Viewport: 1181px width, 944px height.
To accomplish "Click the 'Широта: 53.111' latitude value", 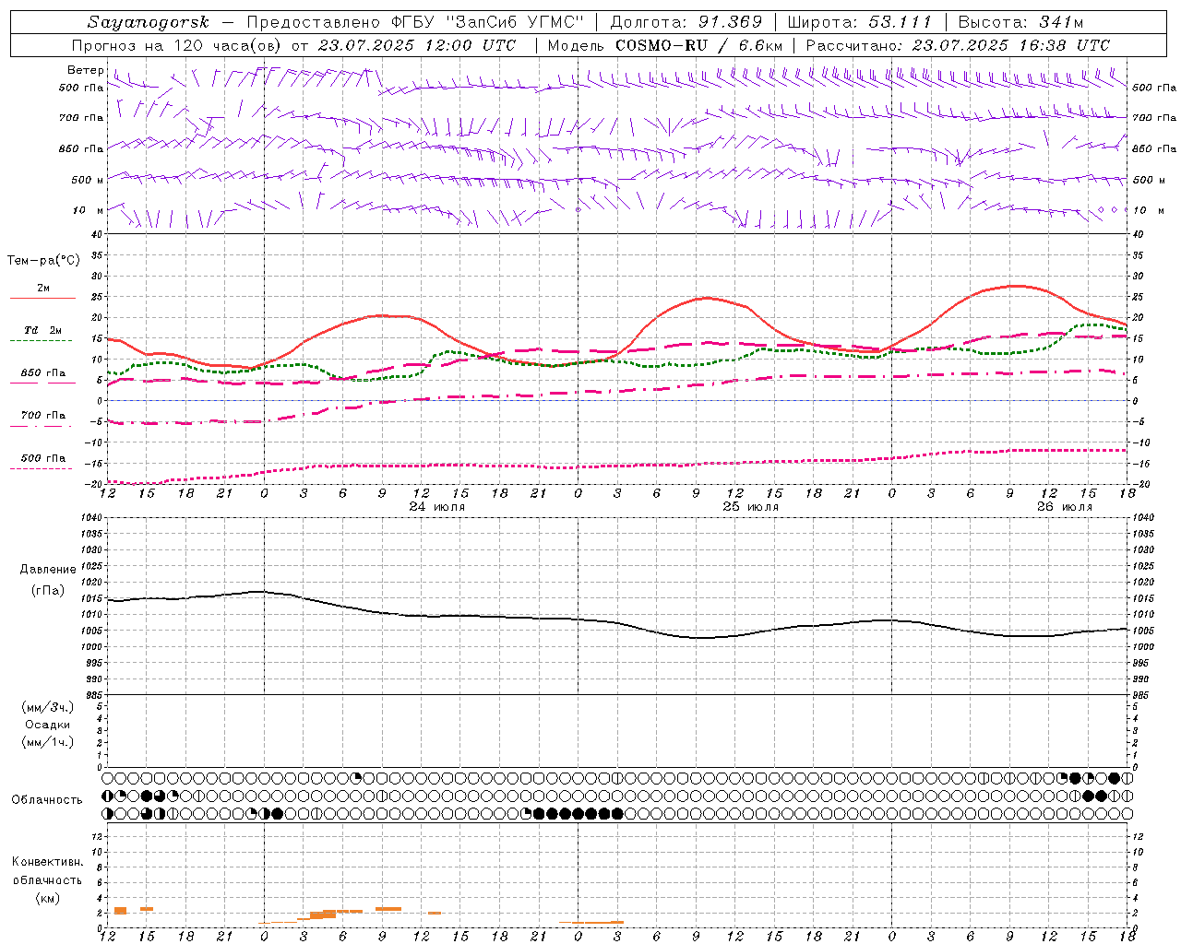I will click(x=860, y=22).
